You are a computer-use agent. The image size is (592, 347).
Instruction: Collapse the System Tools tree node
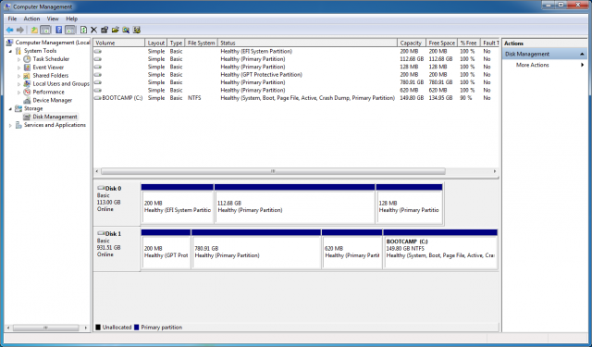10,51
